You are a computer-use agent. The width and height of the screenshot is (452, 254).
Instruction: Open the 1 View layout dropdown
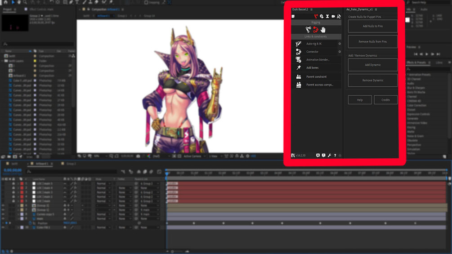click(x=215, y=156)
